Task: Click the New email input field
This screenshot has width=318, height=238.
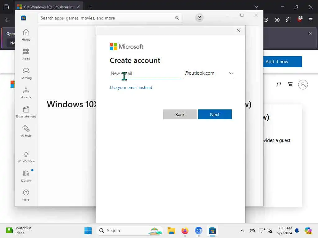Action: tap(145, 73)
